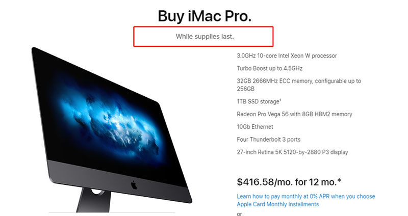Viewport: 408px width, 216px height.
Task: Click the Four Thunderbolt 3 ports line
Action: pos(269,140)
